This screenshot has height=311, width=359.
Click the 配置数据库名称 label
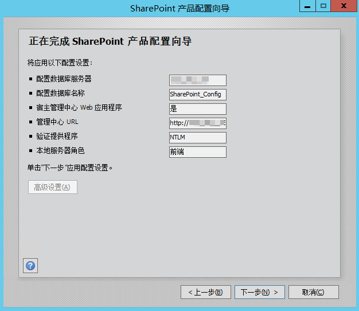[60, 93]
